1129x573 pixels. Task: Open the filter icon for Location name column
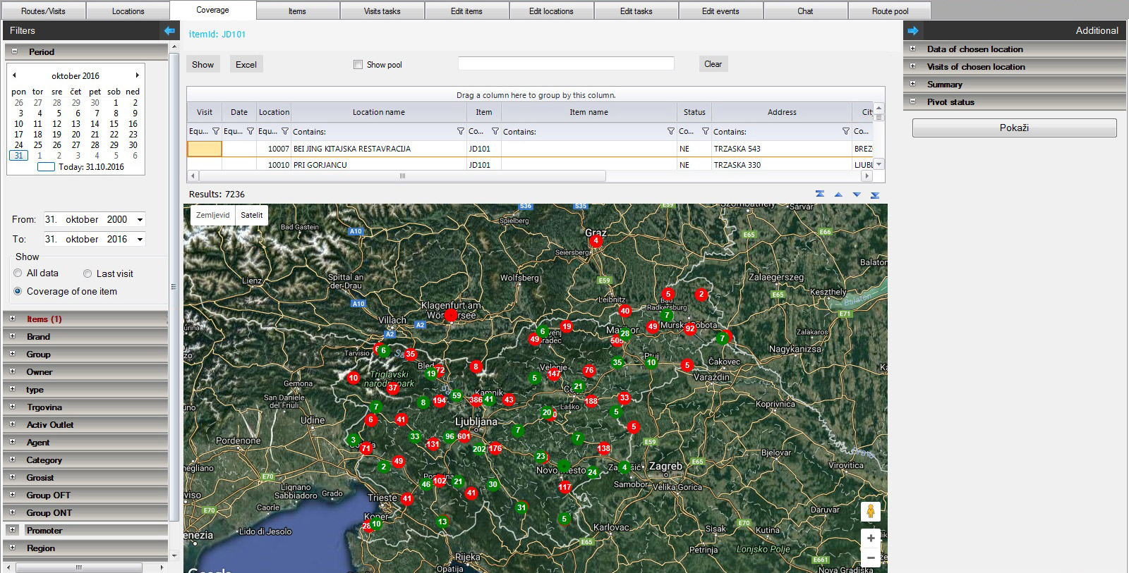pyautogui.click(x=460, y=131)
